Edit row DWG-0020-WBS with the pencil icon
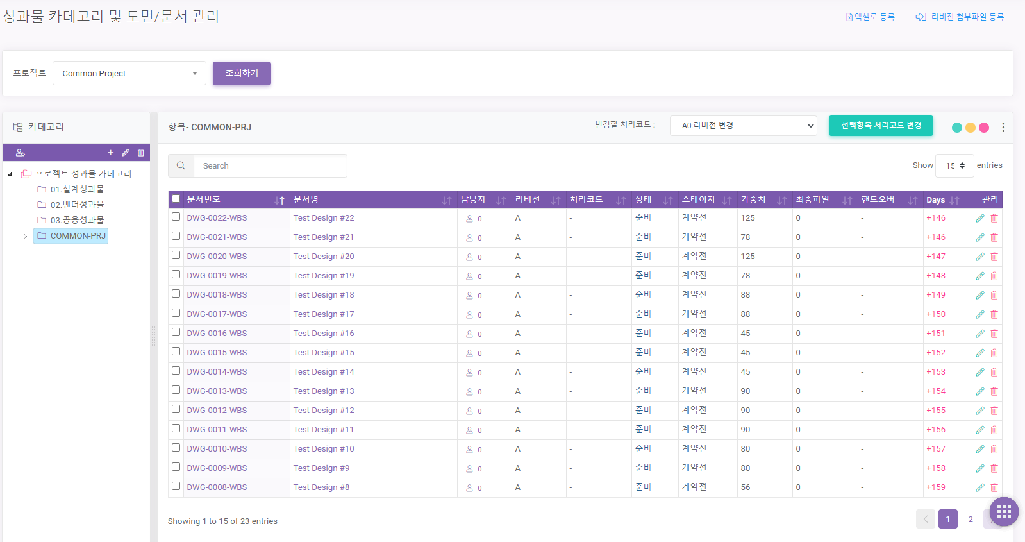The height and width of the screenshot is (542, 1025). tap(980, 257)
